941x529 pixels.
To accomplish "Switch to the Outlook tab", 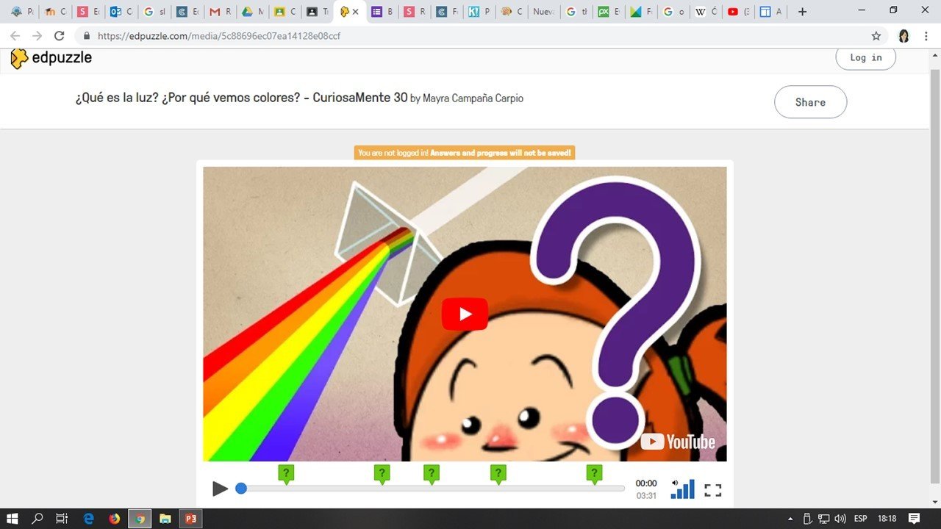I will pyautogui.click(x=122, y=12).
